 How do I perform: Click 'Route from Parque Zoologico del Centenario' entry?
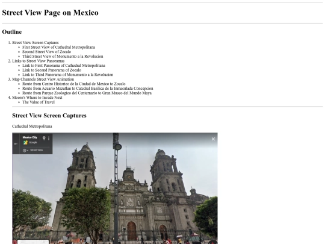(x=87, y=93)
